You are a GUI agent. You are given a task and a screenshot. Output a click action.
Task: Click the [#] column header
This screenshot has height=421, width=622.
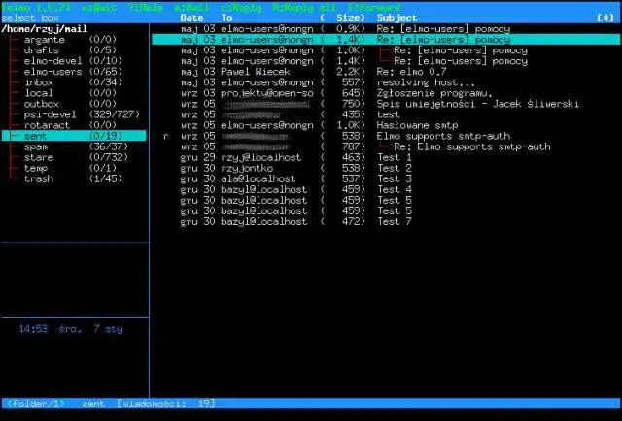pos(605,17)
